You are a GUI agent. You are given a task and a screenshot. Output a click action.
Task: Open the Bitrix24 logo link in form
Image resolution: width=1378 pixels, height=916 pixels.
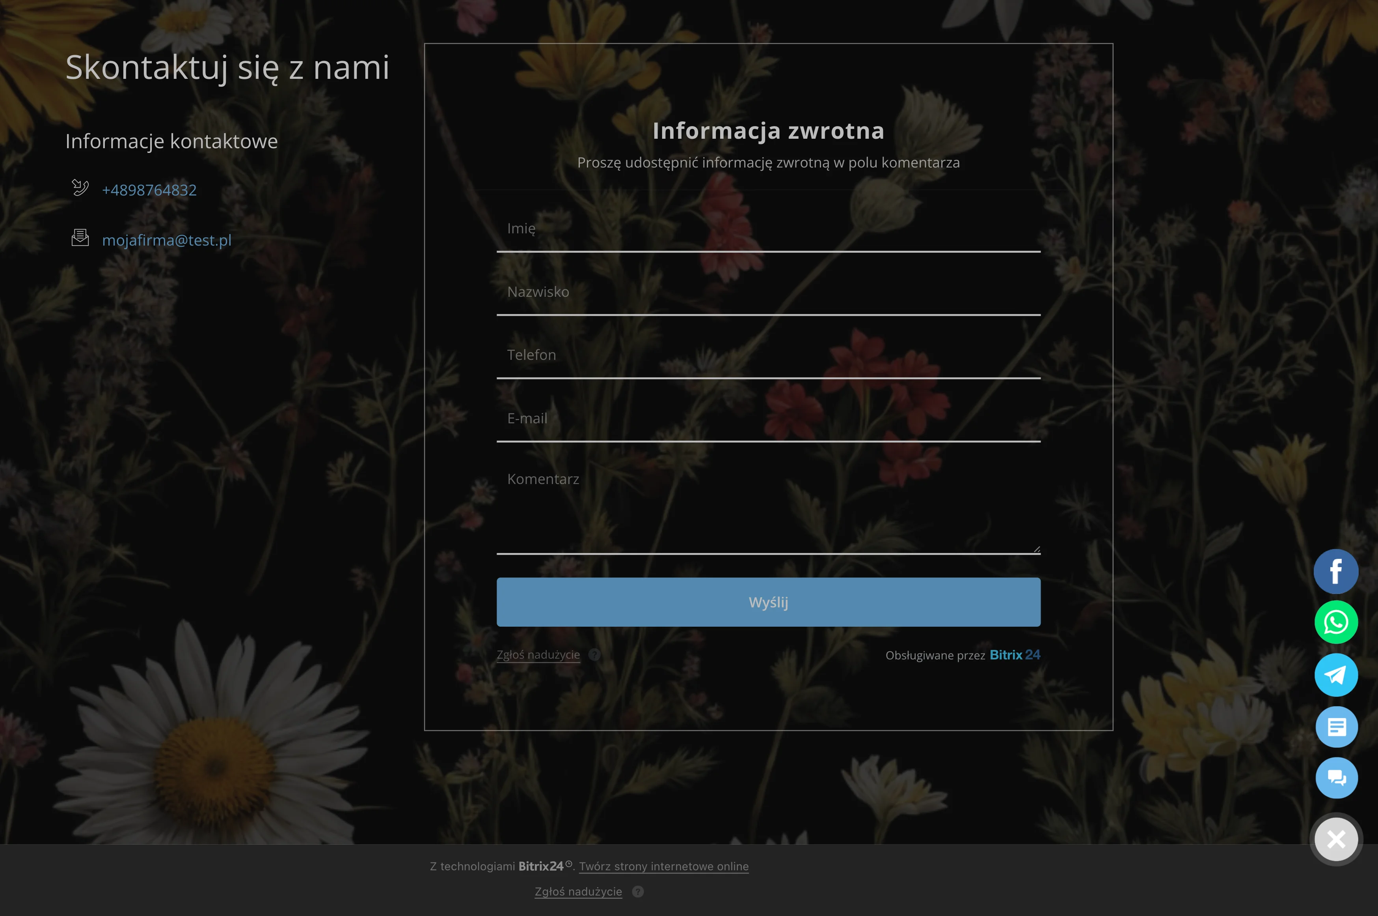click(x=1015, y=655)
